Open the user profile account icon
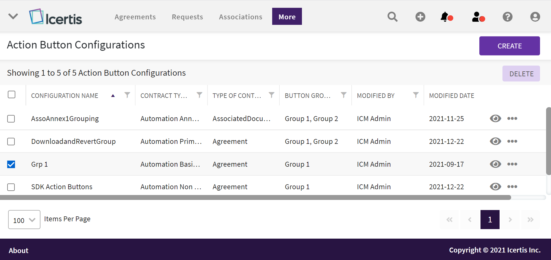The height and width of the screenshot is (260, 551). point(535,17)
